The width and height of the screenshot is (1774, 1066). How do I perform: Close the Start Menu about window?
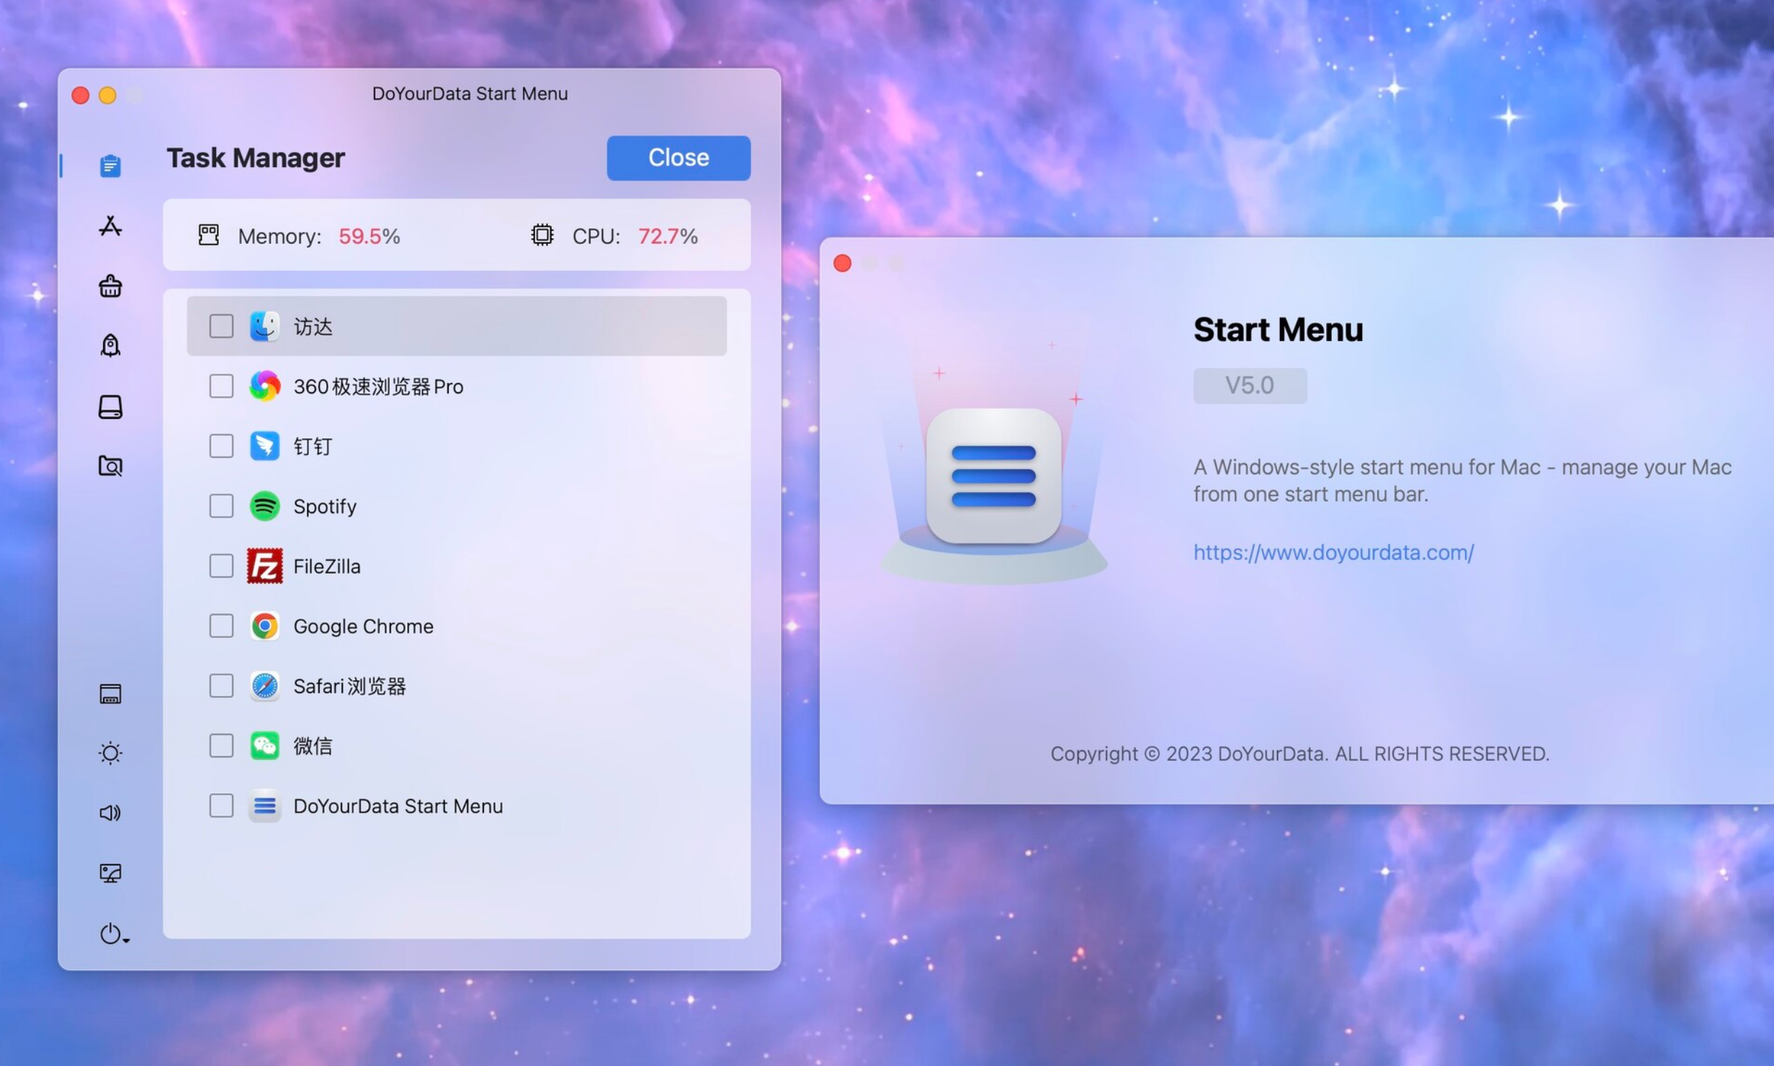(x=842, y=263)
